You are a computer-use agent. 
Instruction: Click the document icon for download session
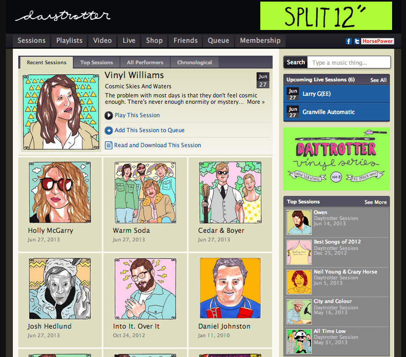(109, 146)
